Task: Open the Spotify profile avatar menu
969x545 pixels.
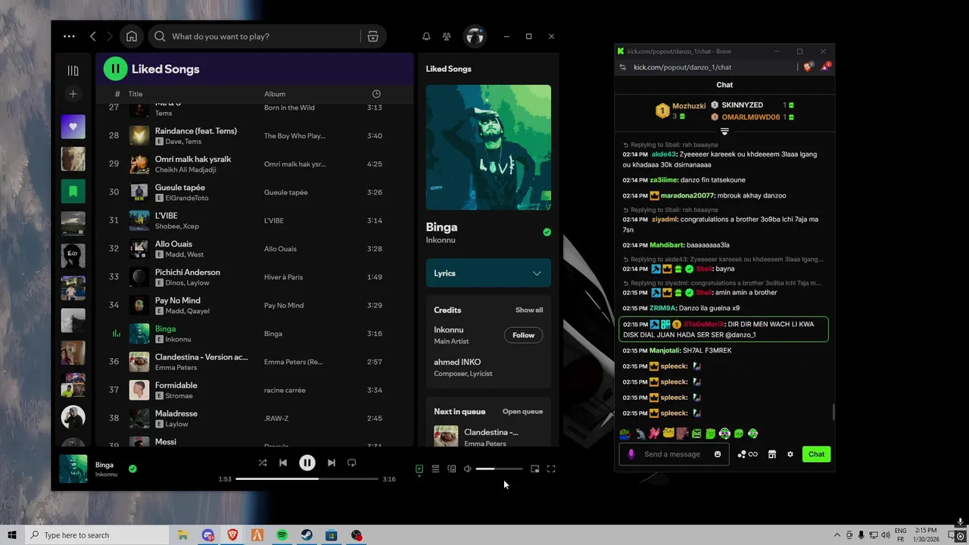Action: coord(475,36)
